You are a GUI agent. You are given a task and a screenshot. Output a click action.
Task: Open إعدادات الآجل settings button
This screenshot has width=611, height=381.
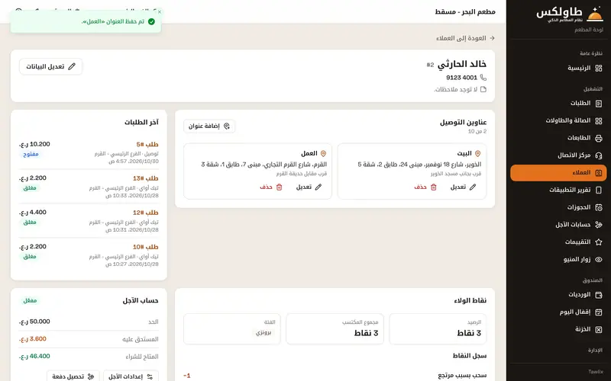tap(131, 376)
